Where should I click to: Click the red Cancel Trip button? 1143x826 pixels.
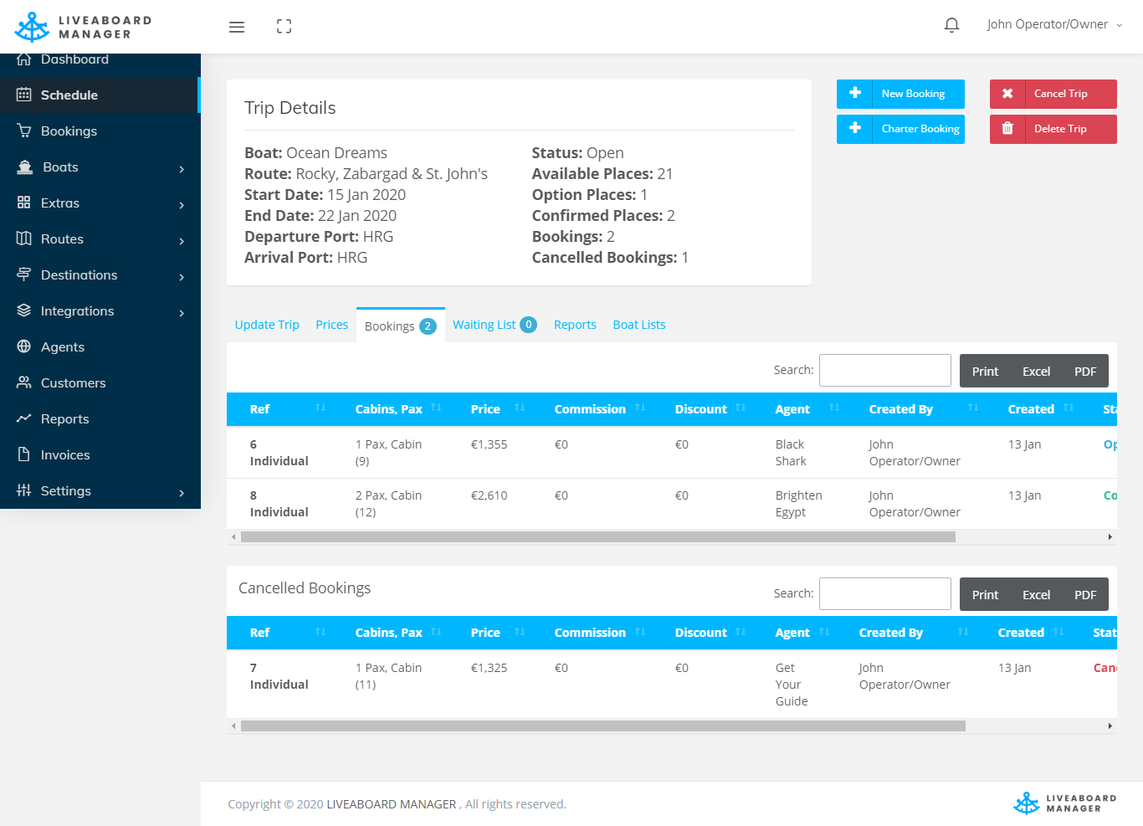coord(1053,94)
